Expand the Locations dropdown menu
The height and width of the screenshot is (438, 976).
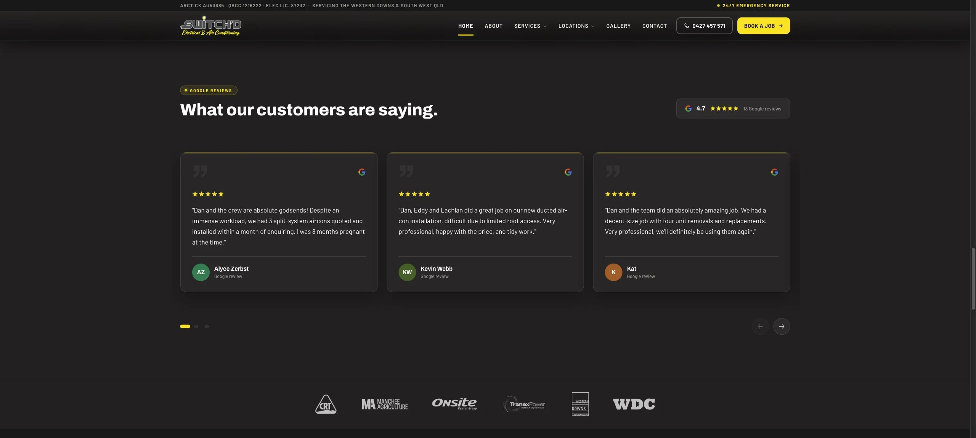576,26
